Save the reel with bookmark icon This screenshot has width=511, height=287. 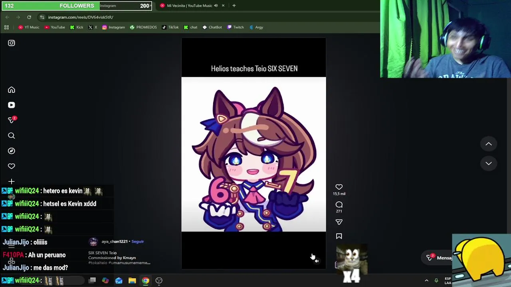[x=339, y=236]
